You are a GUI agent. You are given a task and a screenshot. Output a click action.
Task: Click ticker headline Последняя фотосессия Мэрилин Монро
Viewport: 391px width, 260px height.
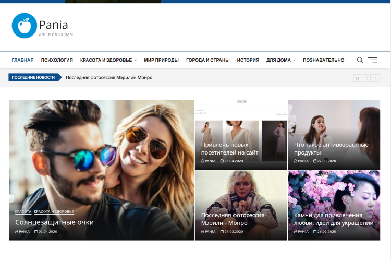(109, 77)
